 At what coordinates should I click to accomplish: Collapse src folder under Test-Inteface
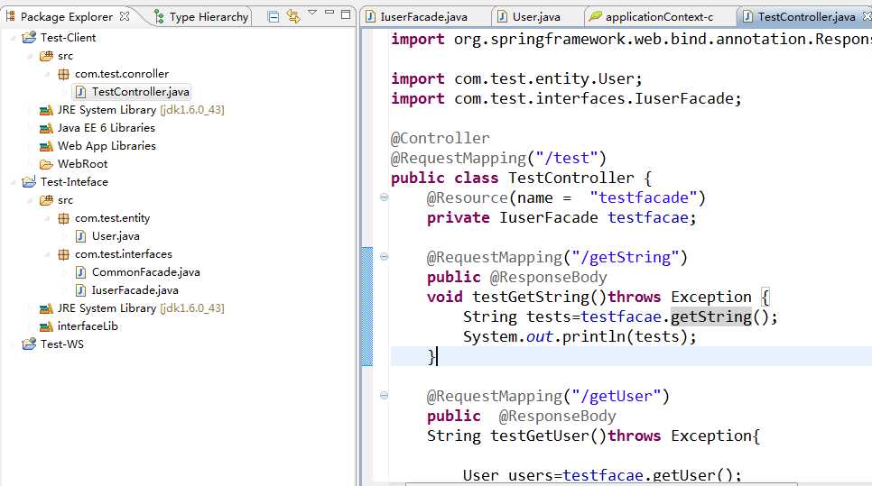[31, 200]
